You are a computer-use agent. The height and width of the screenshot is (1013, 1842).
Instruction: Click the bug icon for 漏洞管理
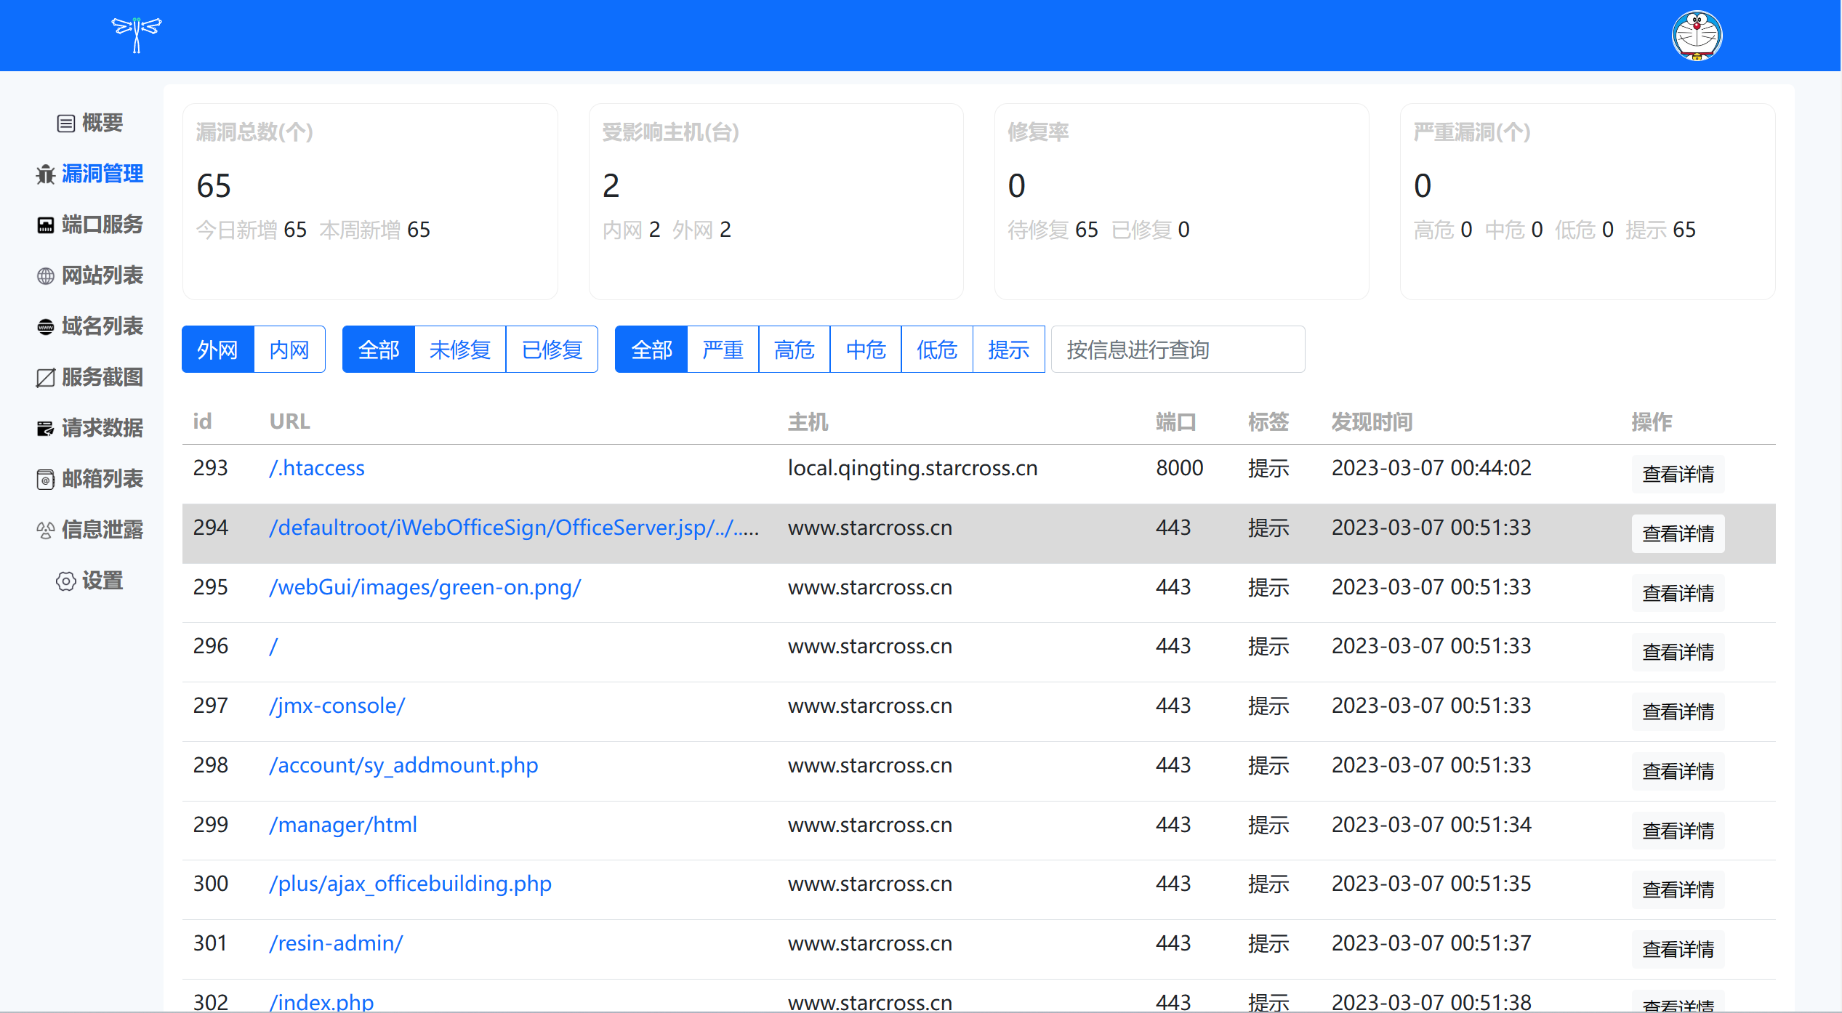[46, 174]
